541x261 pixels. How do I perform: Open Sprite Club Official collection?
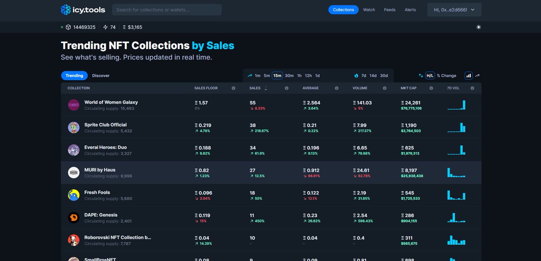pos(105,125)
